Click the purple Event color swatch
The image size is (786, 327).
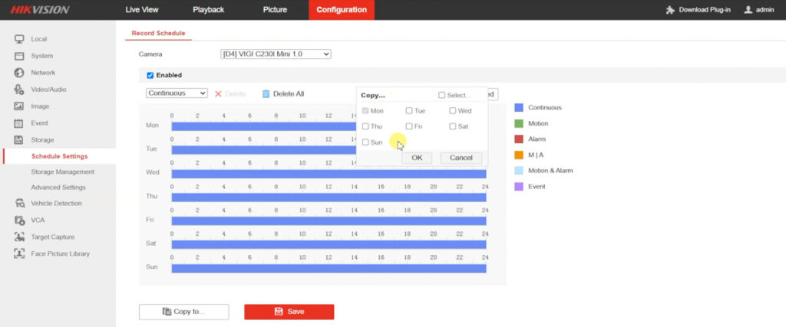(519, 186)
